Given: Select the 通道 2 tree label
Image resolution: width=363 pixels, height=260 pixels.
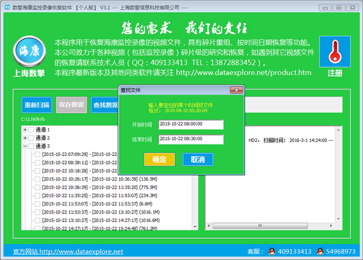Looking at the screenshot, I should click(x=42, y=138).
